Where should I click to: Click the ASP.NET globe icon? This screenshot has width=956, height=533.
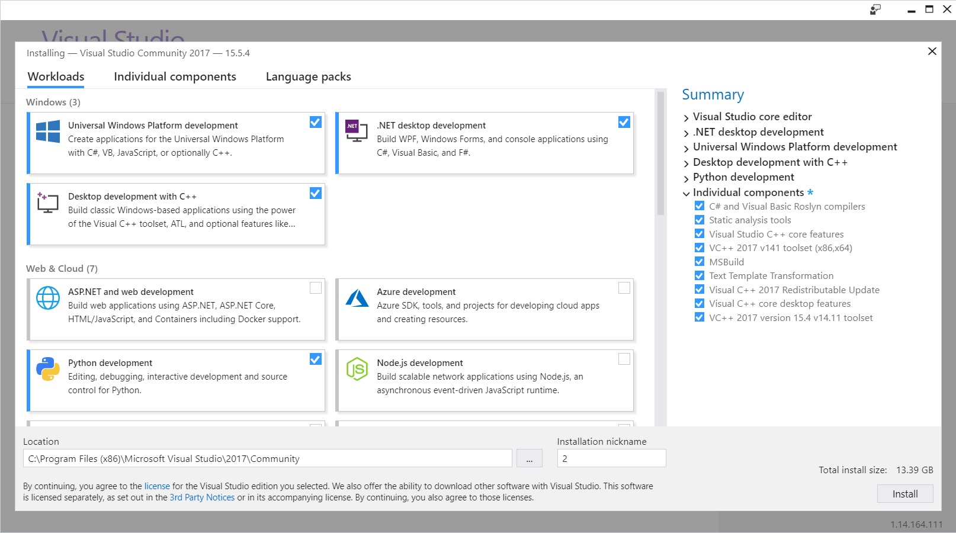click(48, 298)
